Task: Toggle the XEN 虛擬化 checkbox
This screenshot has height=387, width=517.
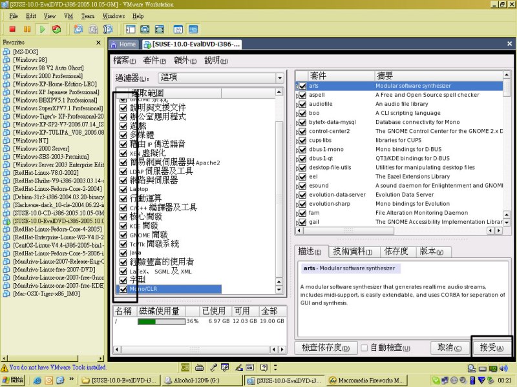Action: [123, 154]
